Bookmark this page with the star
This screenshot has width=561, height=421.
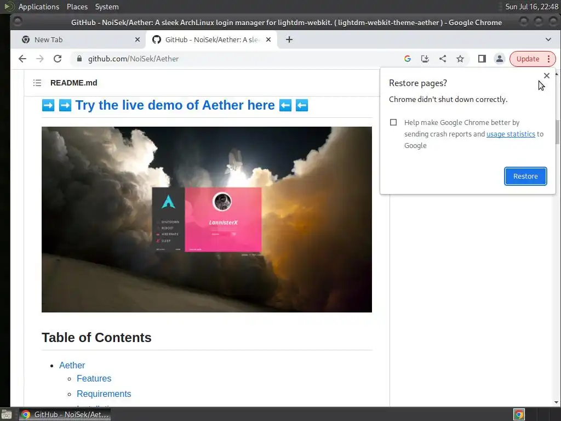pos(460,59)
